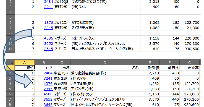Image resolution: width=204 pixels, height=107 pixels.
Task: Select row header 6 in upper sheet
Action: tap(11, 22)
